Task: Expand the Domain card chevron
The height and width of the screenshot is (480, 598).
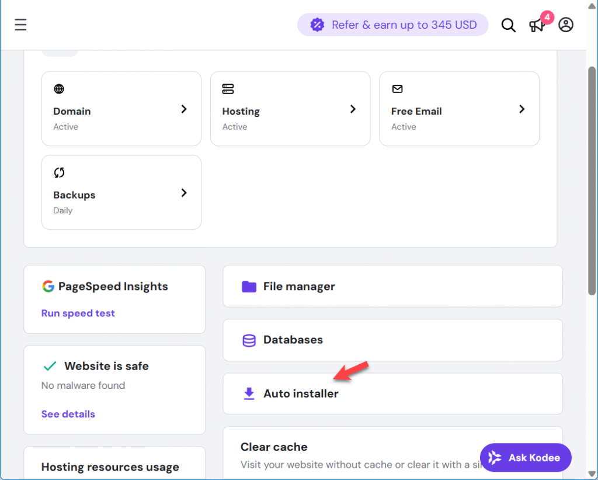Action: coord(184,109)
